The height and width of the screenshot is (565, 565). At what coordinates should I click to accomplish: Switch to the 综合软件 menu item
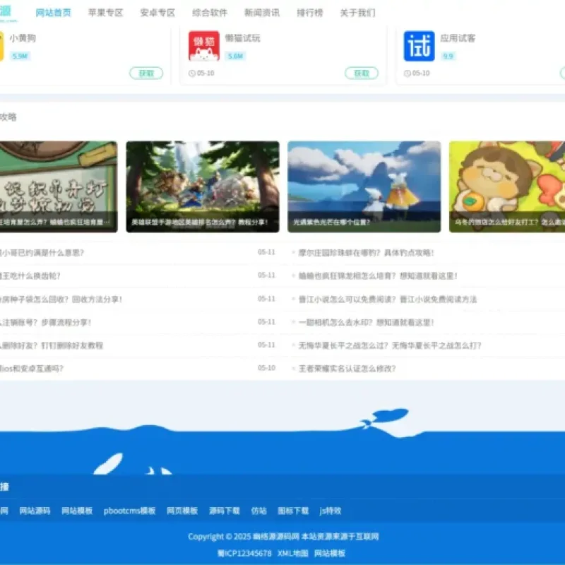pyautogui.click(x=210, y=13)
